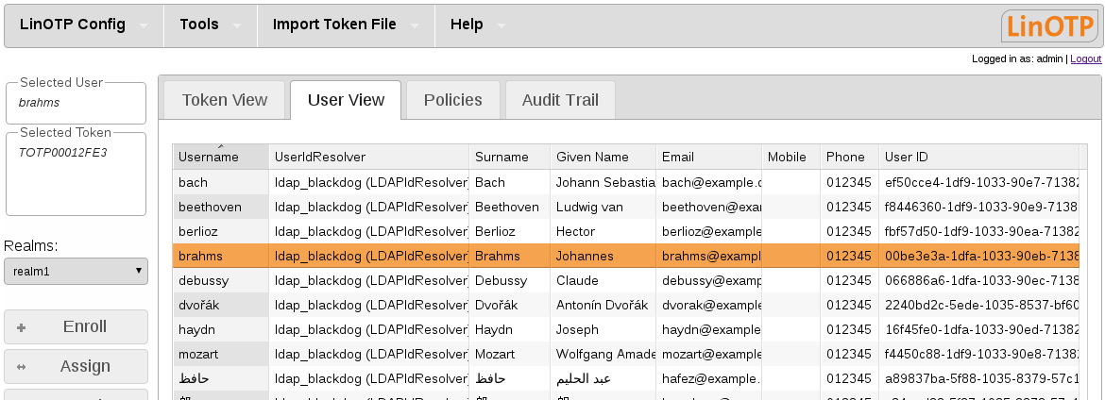Open the Realms dropdown showing realm1

pyautogui.click(x=76, y=271)
